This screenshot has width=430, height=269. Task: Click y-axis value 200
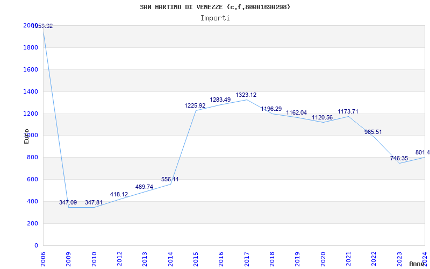pos(33,223)
